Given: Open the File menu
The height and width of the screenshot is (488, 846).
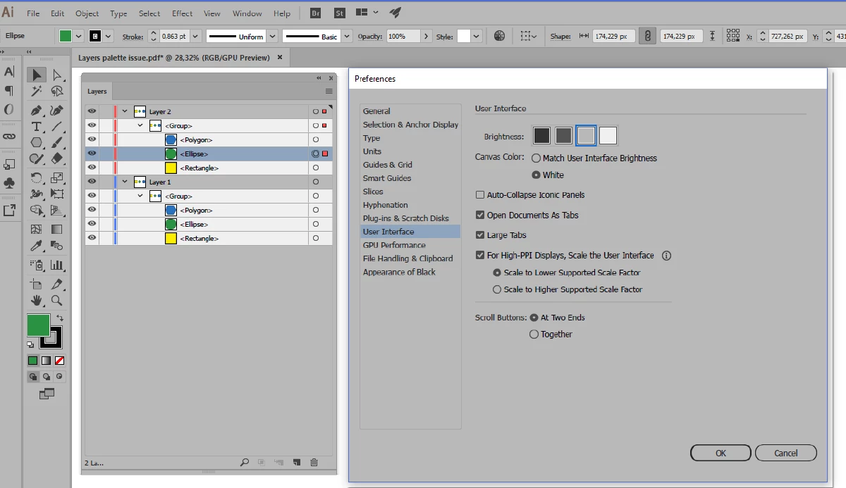Looking at the screenshot, I should point(33,13).
